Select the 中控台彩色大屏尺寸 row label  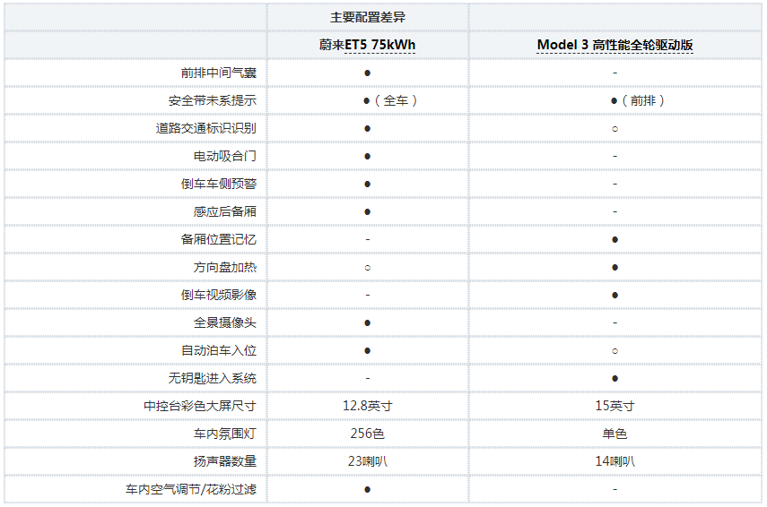[199, 406]
